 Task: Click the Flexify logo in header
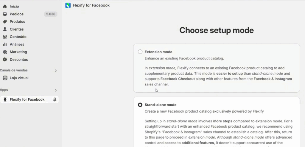[68, 5]
